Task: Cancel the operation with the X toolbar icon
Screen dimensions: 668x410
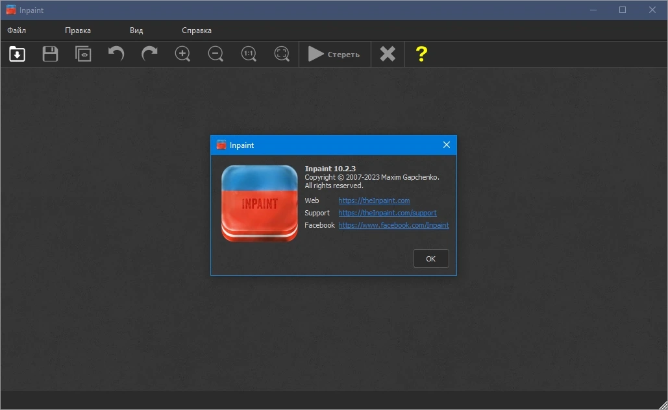Action: pos(388,54)
